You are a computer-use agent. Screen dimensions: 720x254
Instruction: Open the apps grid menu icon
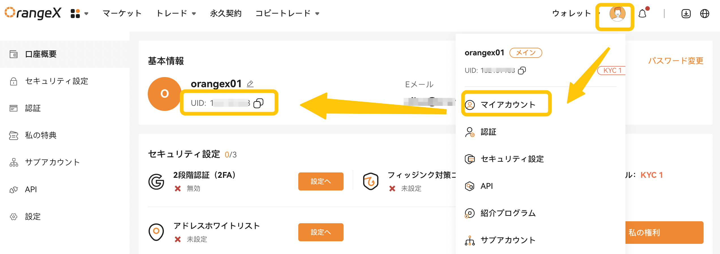tap(75, 14)
